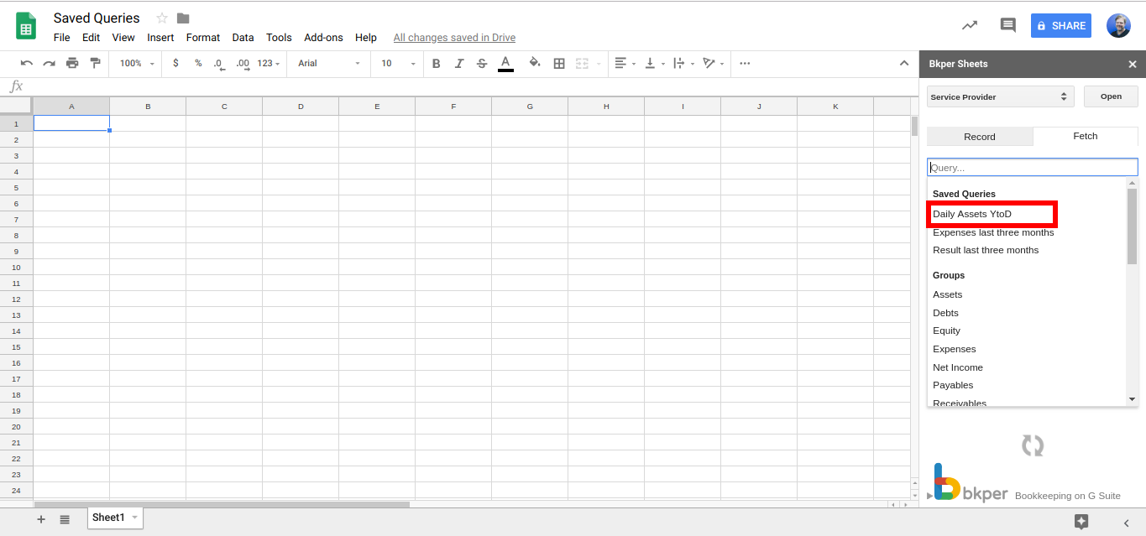Click the Open button in the Bkper sidebar
The image size is (1146, 536).
tap(1110, 96)
